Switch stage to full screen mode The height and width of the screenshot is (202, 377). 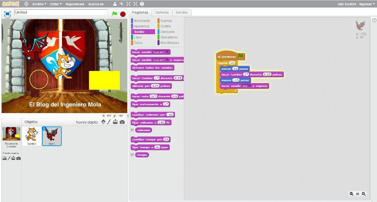(8, 14)
